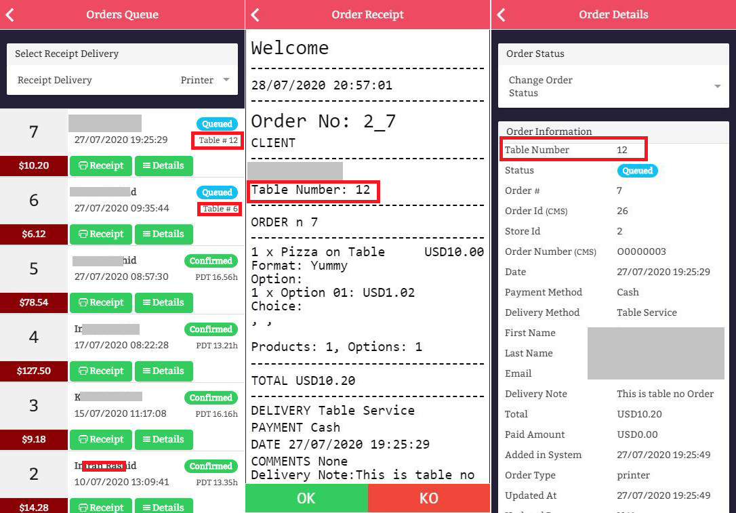Screen dimensions: 736x513
Task: Show details for the $9.18 order
Action: point(164,440)
